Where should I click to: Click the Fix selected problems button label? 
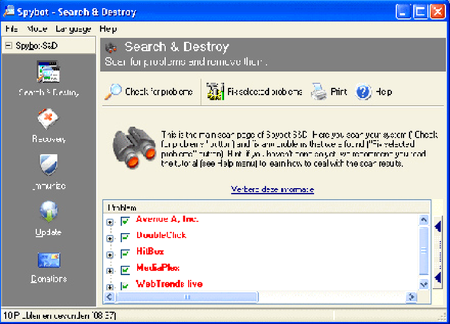(x=265, y=92)
